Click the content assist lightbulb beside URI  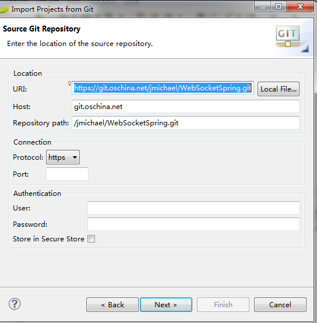pyautogui.click(x=69, y=83)
